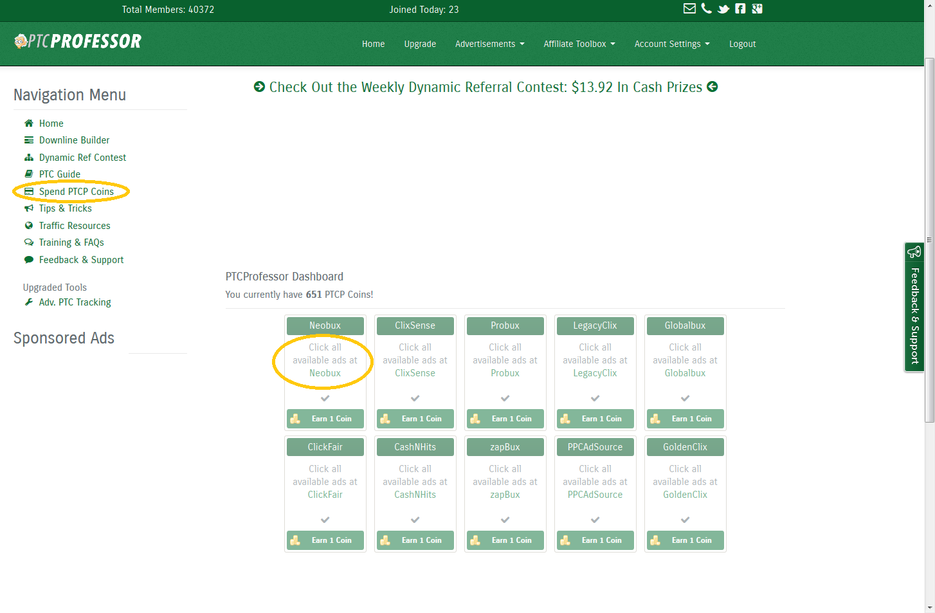
Task: Click the checkmark under ClixSense card
Action: click(x=415, y=398)
